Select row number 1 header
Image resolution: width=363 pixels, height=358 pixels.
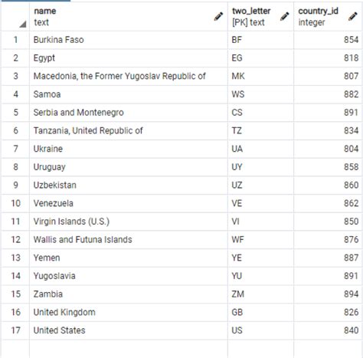(15, 40)
